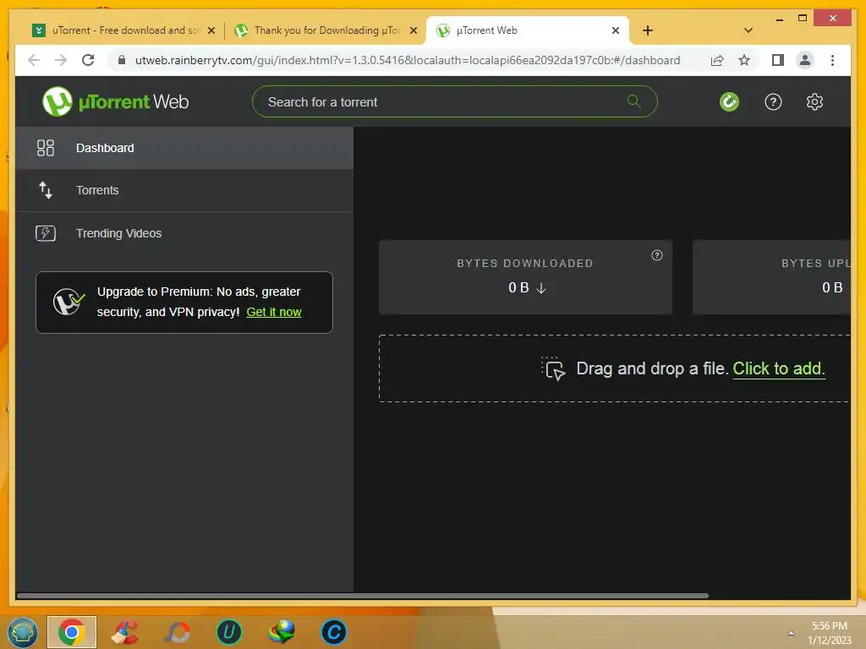Click the taskbar clock
This screenshot has width=866, height=649.
[830, 633]
